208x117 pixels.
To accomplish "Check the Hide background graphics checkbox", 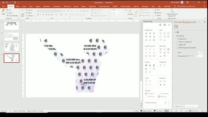I will tap(177, 48).
